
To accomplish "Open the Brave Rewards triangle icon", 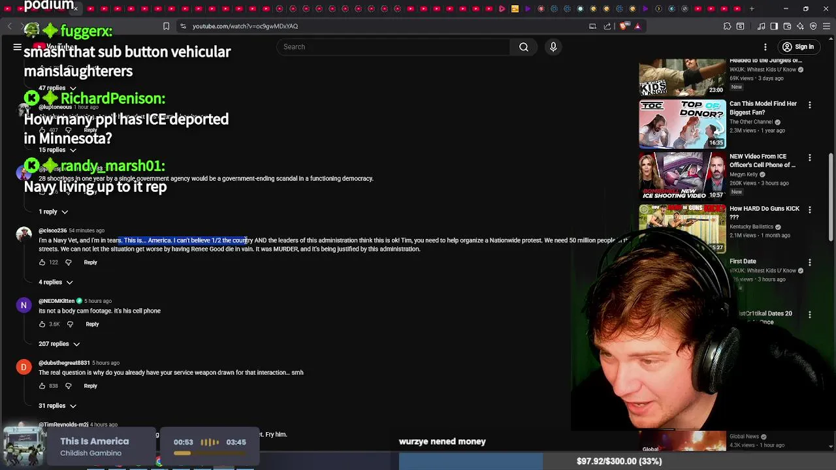I will click(x=637, y=26).
